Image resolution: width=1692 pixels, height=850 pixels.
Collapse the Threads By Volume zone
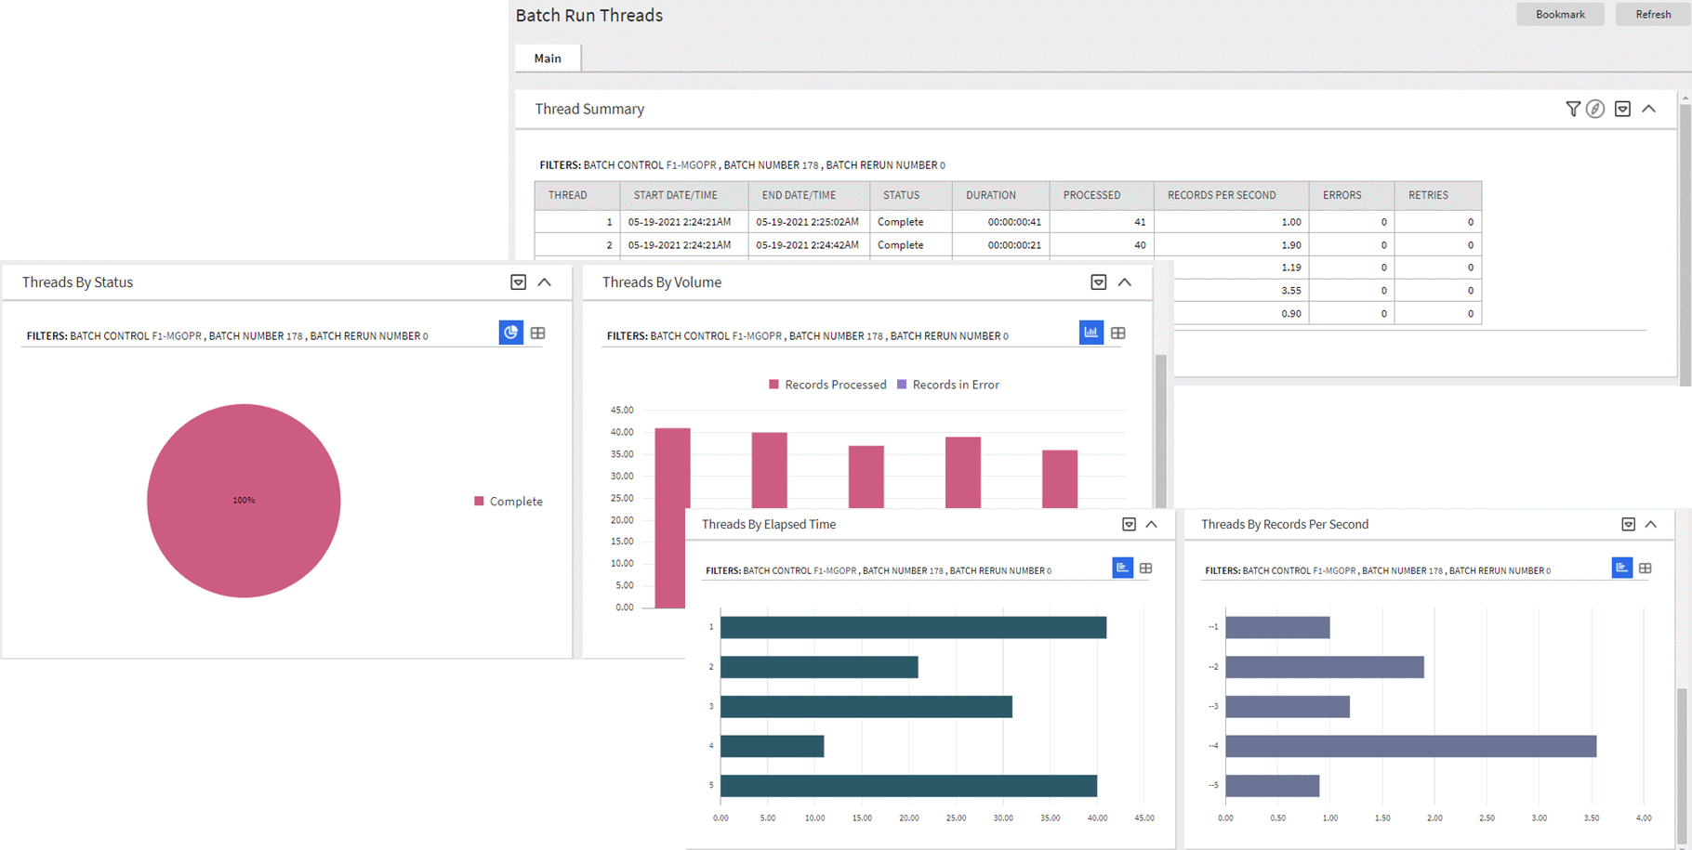coord(1126,281)
